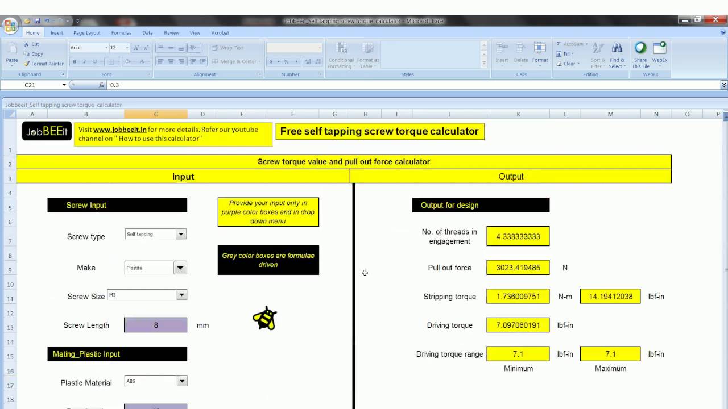The image size is (728, 409).
Task: Open Alignment group dialog launcher
Action: [259, 74]
